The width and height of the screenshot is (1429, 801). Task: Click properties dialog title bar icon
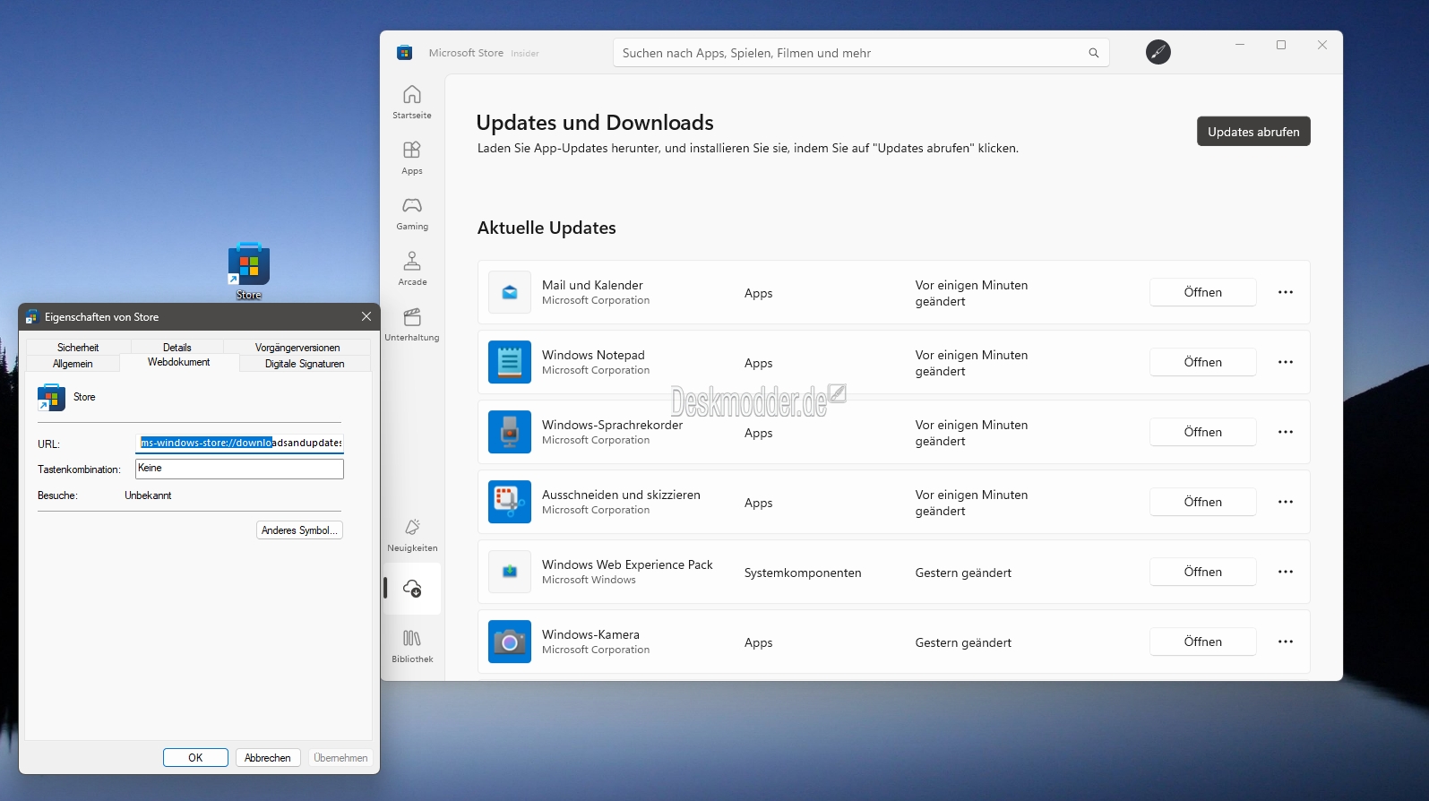click(x=31, y=317)
